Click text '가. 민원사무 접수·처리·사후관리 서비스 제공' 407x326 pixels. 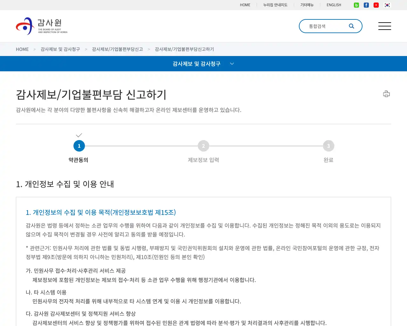pos(76,271)
